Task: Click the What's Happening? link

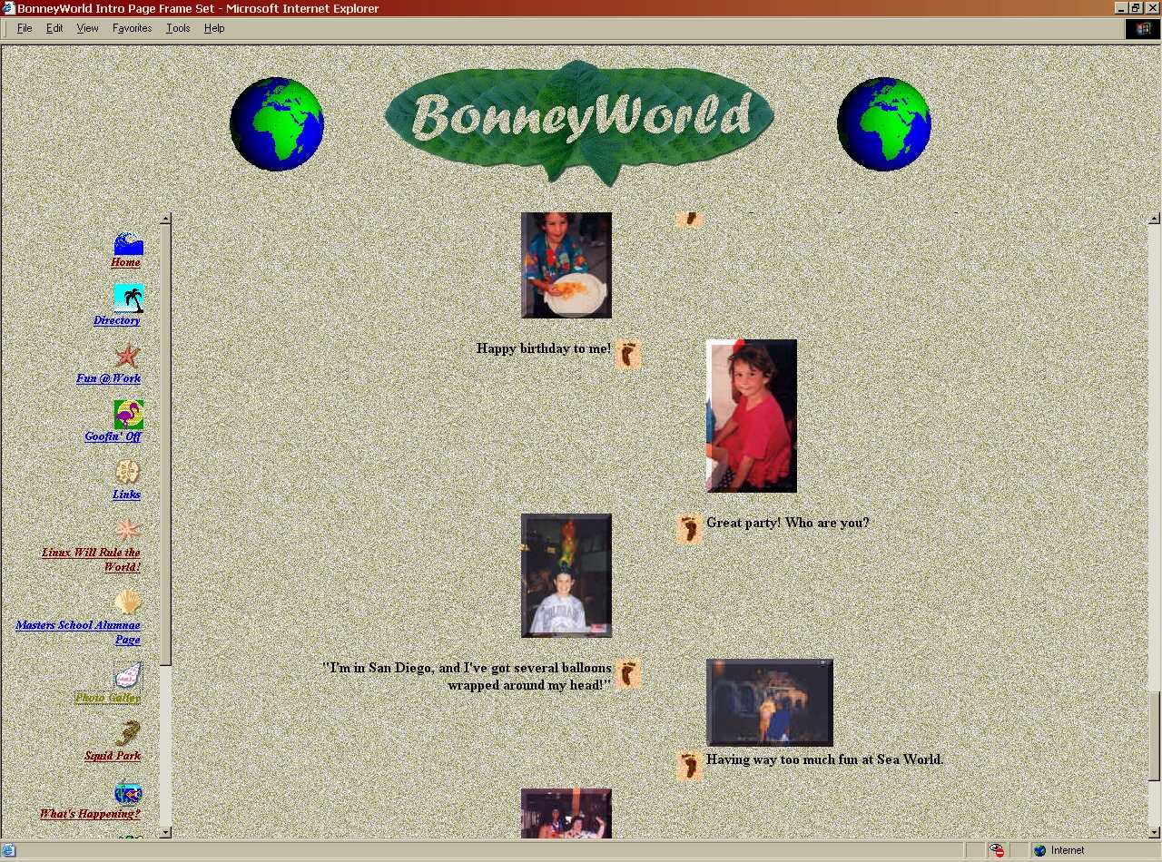Action: point(90,814)
